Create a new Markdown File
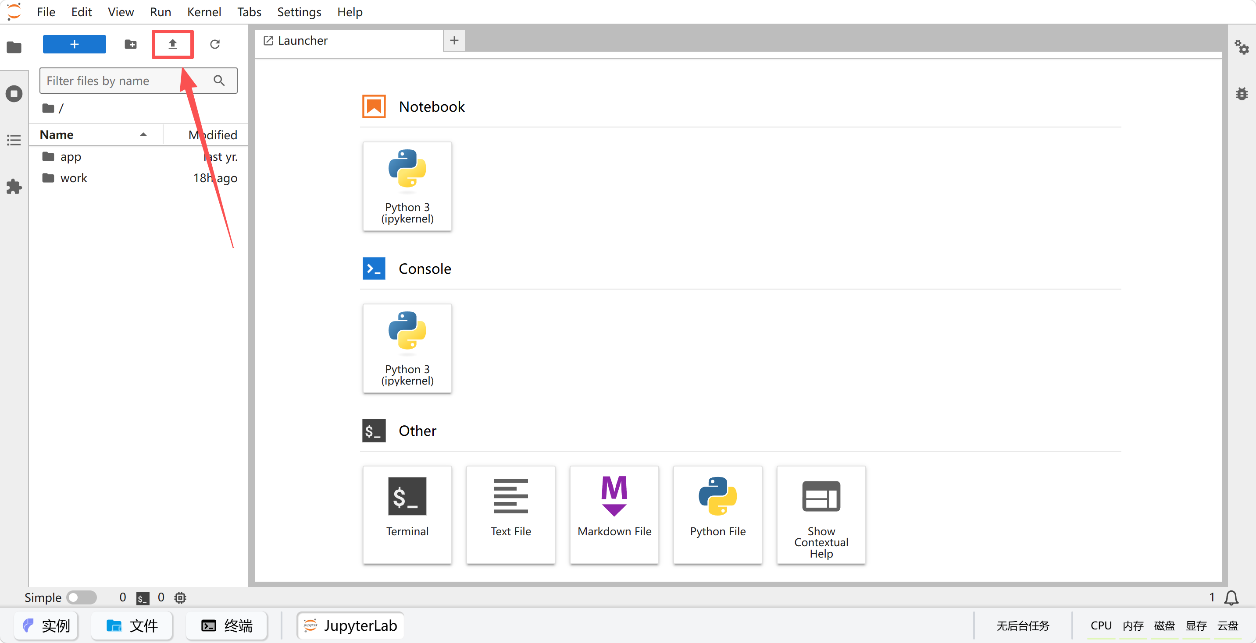This screenshot has height=643, width=1256. (x=614, y=515)
